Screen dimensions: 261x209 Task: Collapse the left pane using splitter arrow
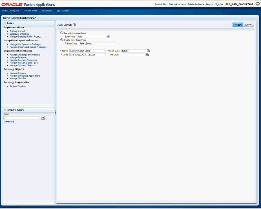55,113
